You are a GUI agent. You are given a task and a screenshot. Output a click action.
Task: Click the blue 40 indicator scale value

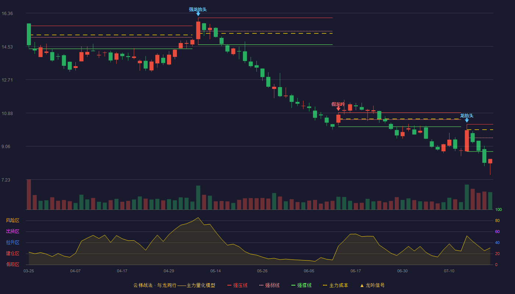[497, 243]
